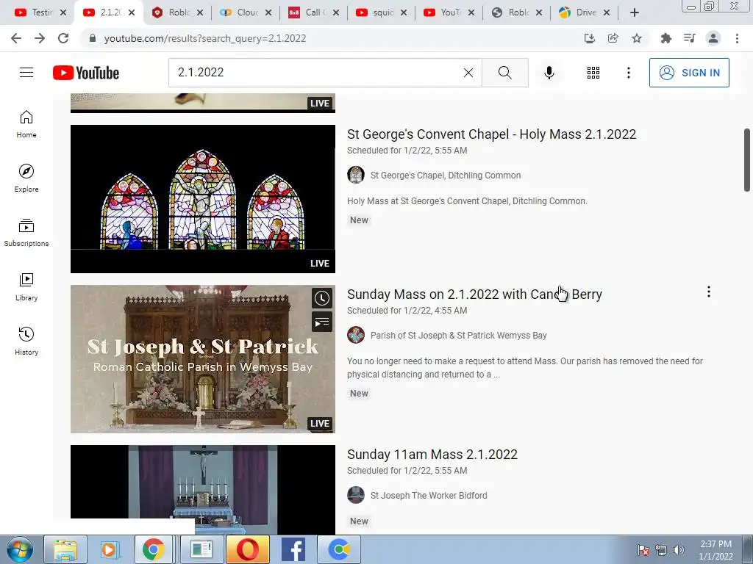Click St Joseph & St Patrick thumbnail

203,358
